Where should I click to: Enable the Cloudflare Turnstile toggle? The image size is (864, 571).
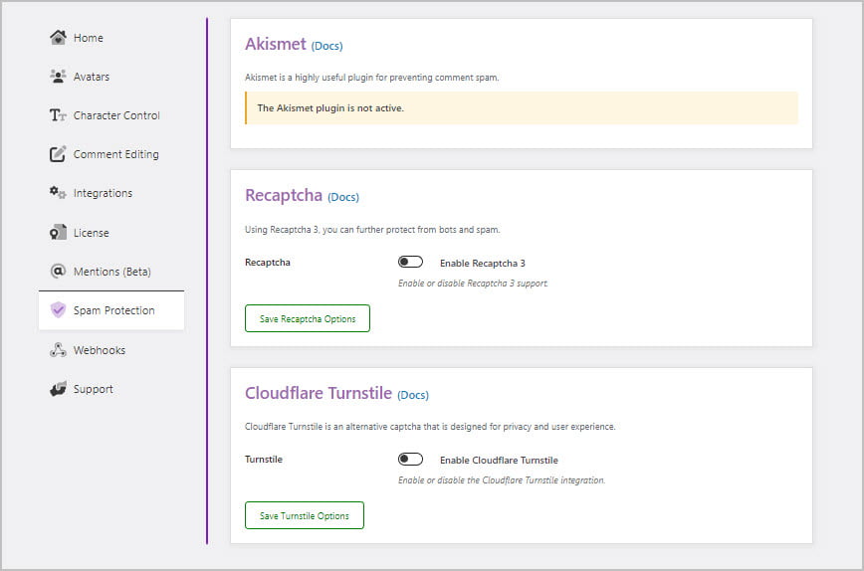click(x=410, y=459)
